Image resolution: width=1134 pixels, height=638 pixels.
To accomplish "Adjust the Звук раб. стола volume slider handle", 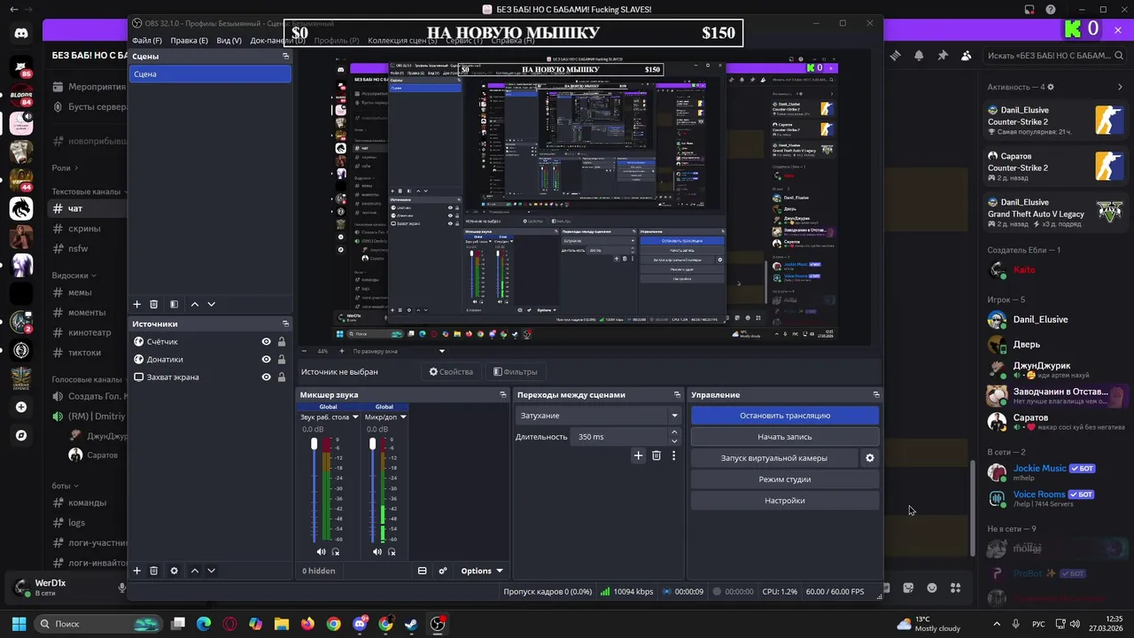I will click(314, 443).
